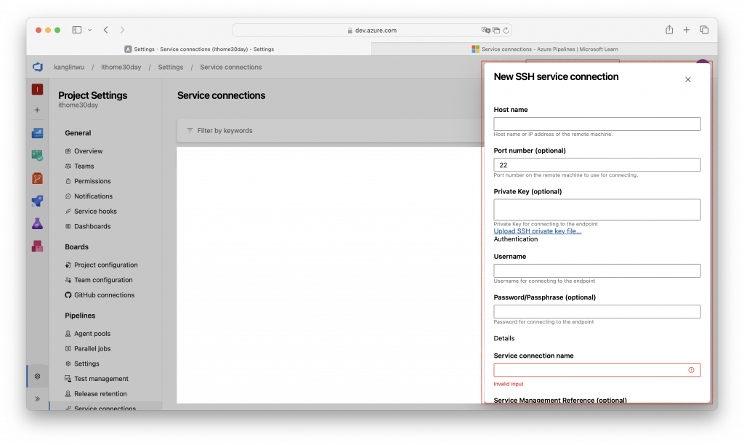Reload the page with refresh icon
Image resolution: width=744 pixels, height=445 pixels.
[506, 30]
